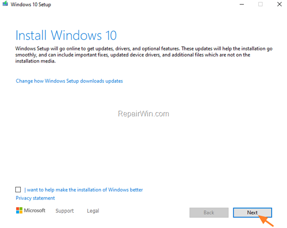Viewport: 287px width, 228px height.
Task: Click the Install Windows 10 heading
Action: (66, 35)
